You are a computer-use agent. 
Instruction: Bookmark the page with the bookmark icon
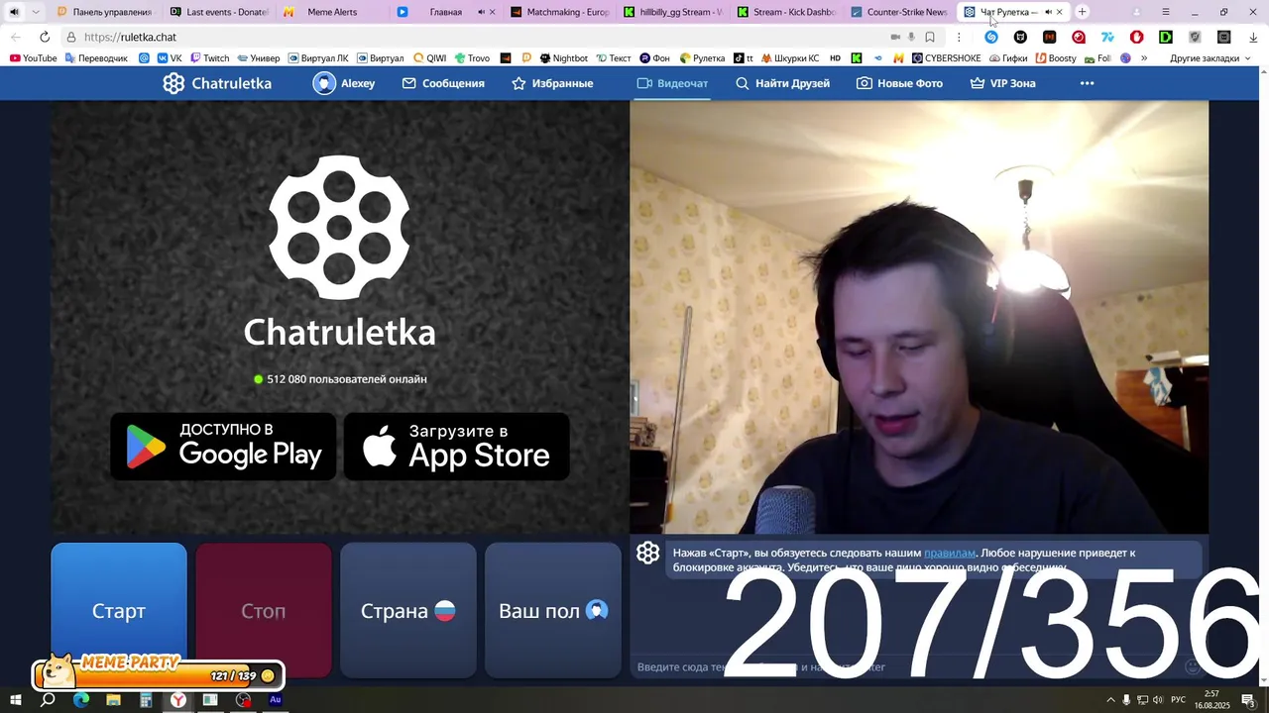click(930, 37)
